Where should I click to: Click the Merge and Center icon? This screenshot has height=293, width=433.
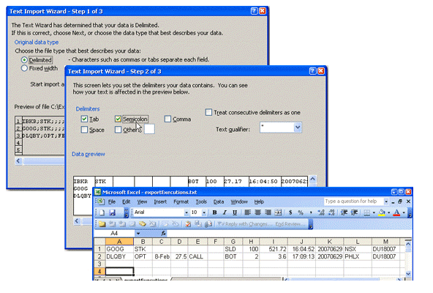click(278, 212)
